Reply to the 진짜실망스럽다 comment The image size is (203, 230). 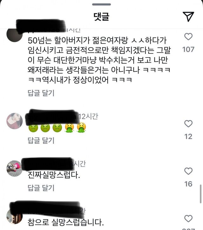point(41,188)
